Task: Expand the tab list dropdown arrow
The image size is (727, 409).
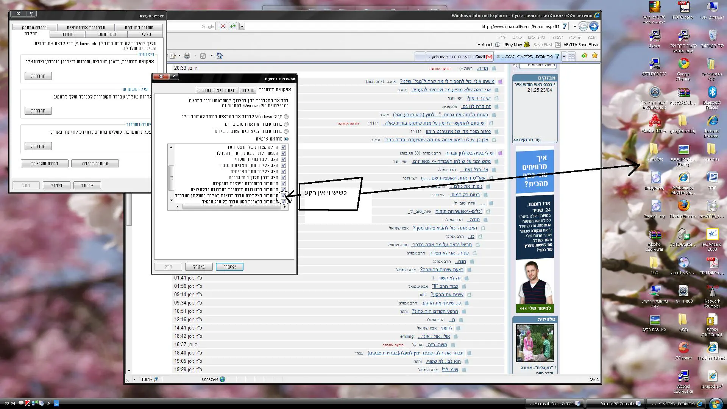Action: click(564, 56)
